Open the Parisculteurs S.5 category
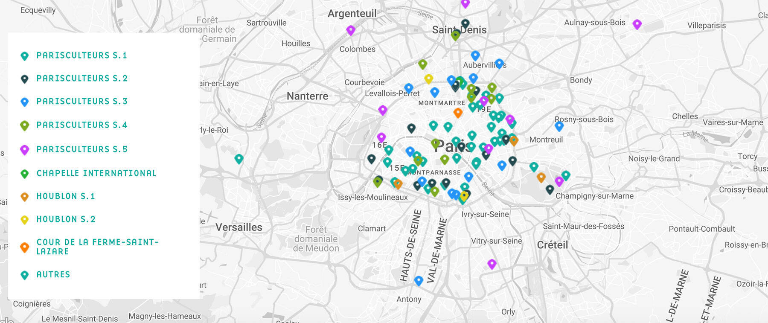This screenshot has width=768, height=323. (x=82, y=149)
